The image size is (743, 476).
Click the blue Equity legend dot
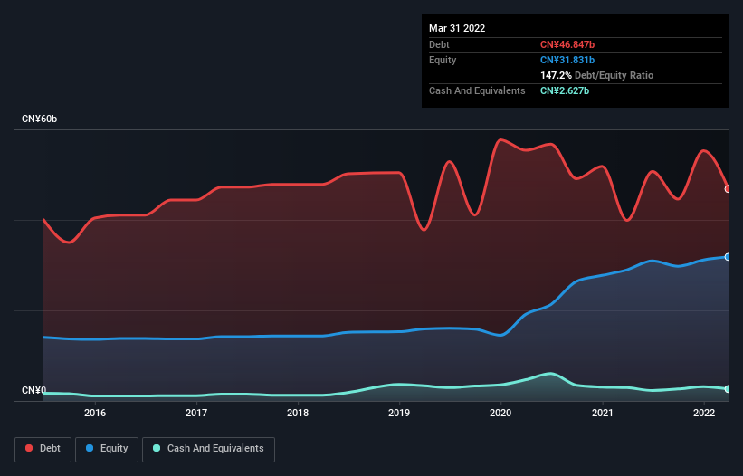(x=90, y=448)
